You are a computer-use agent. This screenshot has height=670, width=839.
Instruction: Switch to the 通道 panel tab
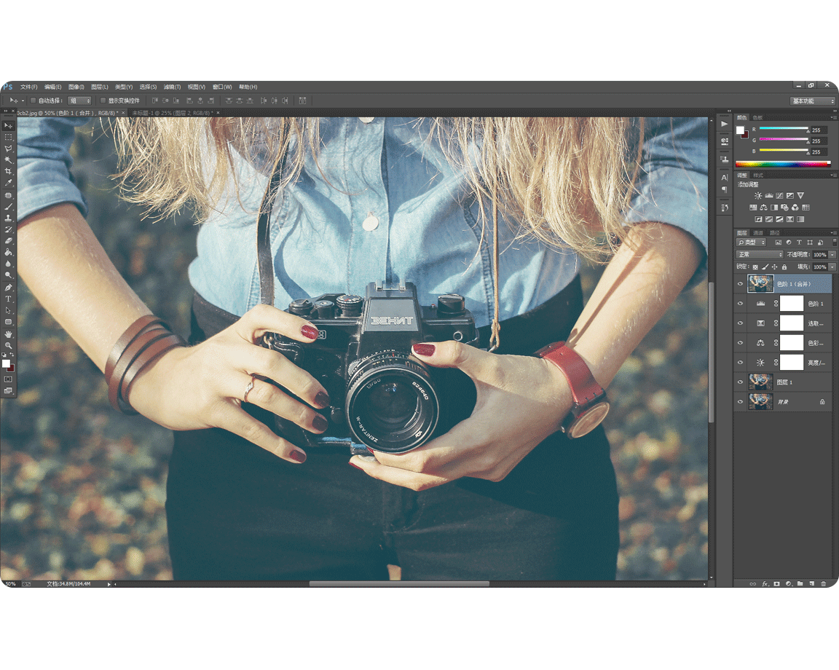(x=757, y=233)
